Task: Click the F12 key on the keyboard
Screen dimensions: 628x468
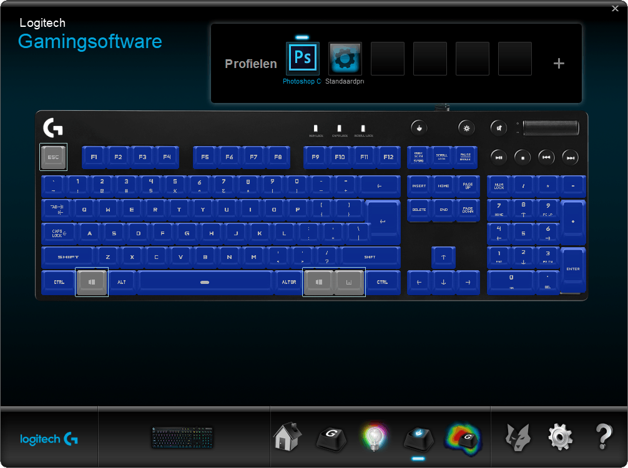Action: (x=388, y=157)
